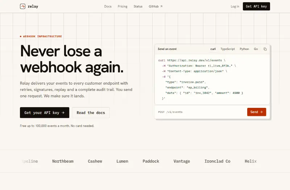Click the relay wordmark text
The height and width of the screenshot is (190, 290).
point(33,7)
